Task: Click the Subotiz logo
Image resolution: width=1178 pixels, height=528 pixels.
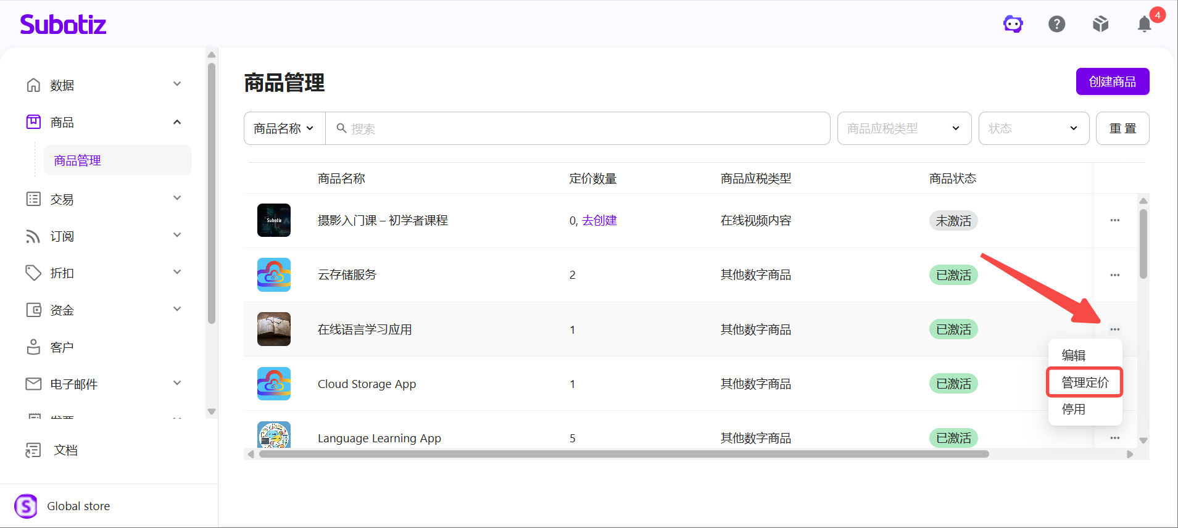Action: (x=63, y=25)
